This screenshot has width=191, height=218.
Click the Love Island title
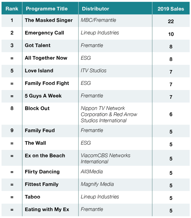39,71
